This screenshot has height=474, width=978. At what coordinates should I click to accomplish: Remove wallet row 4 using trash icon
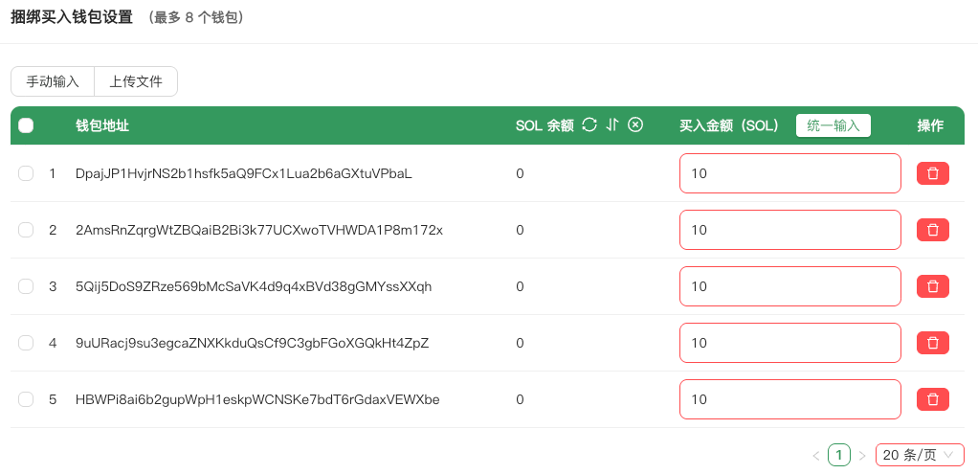coord(932,343)
